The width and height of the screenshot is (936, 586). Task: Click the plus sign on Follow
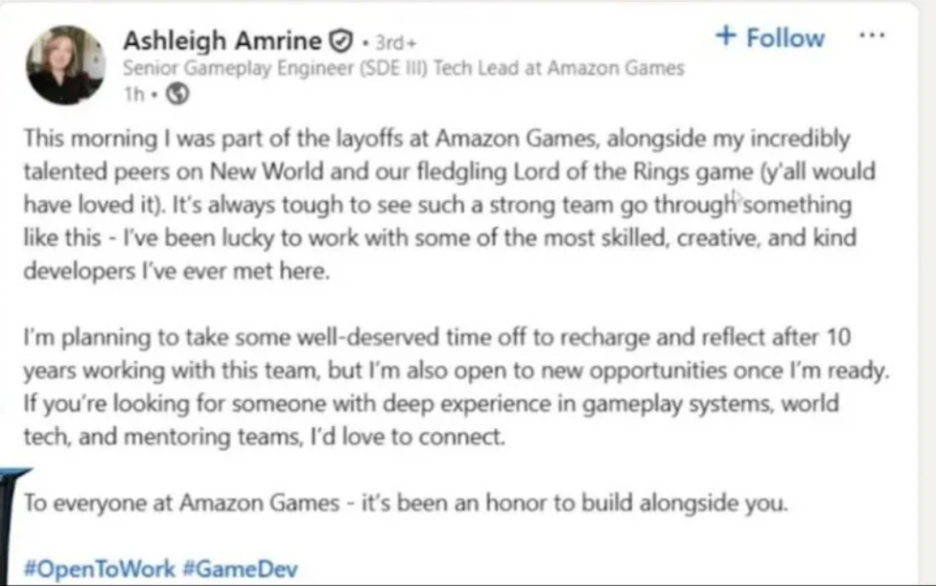pyautogui.click(x=725, y=37)
